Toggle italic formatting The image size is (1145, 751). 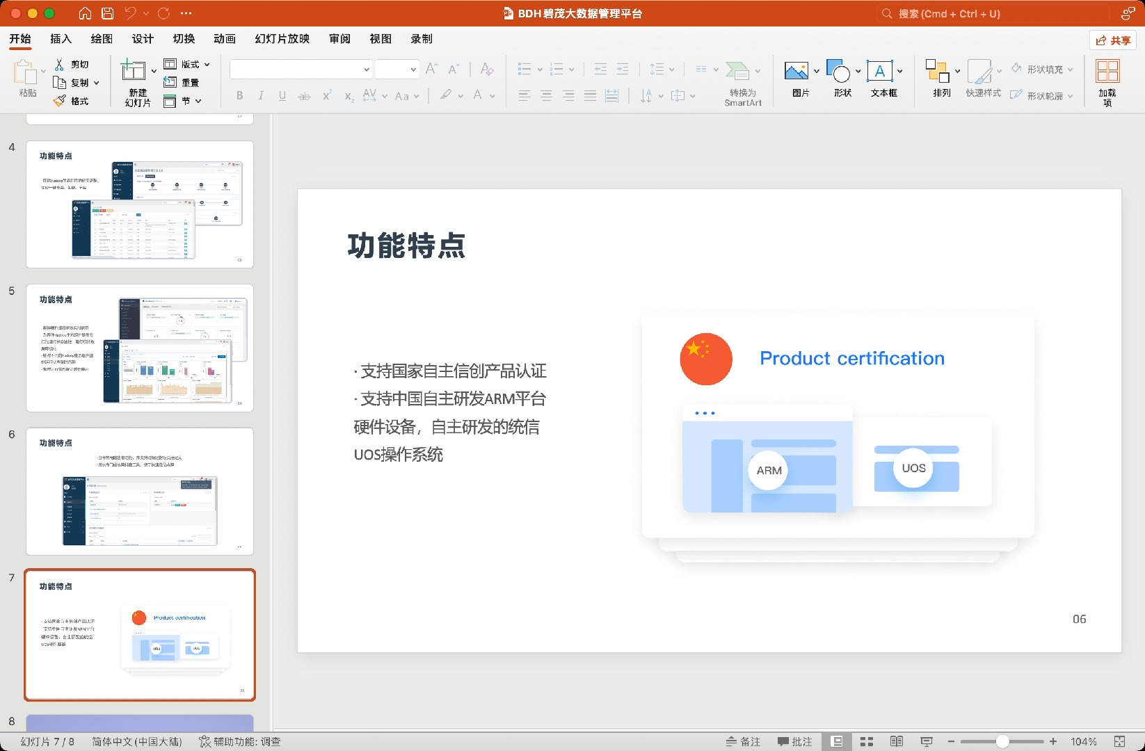(x=261, y=95)
